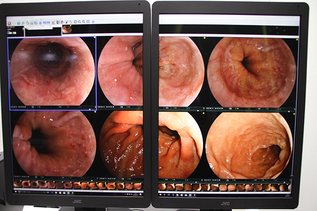Screen dimensions: 317x211
Task: Open the small eye thumbnail preview
Action: (x=67, y=30)
